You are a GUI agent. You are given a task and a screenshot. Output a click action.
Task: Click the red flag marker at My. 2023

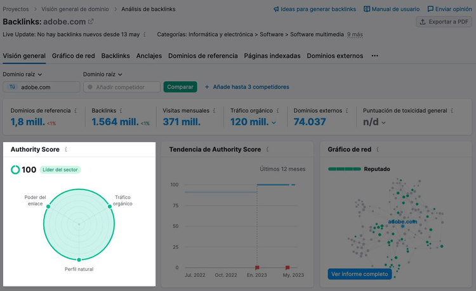point(287,268)
